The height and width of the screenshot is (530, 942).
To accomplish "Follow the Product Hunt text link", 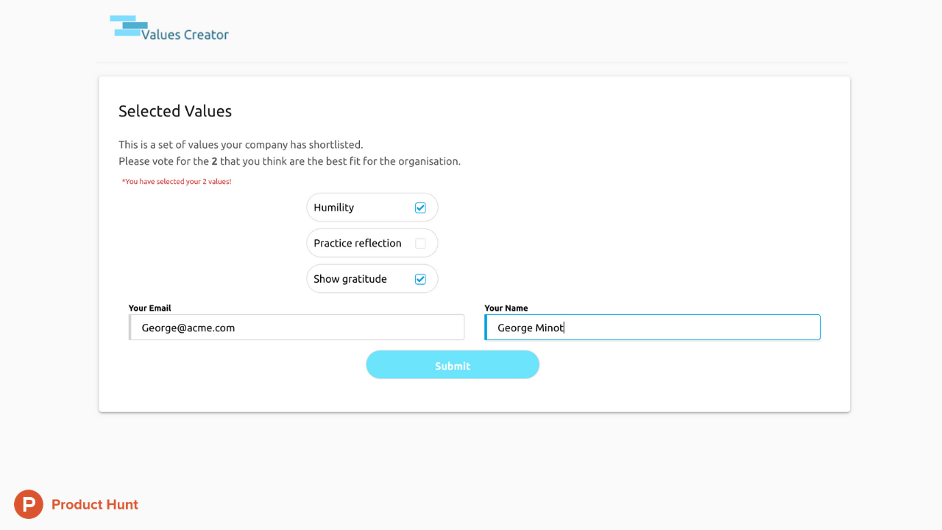I will coord(95,504).
